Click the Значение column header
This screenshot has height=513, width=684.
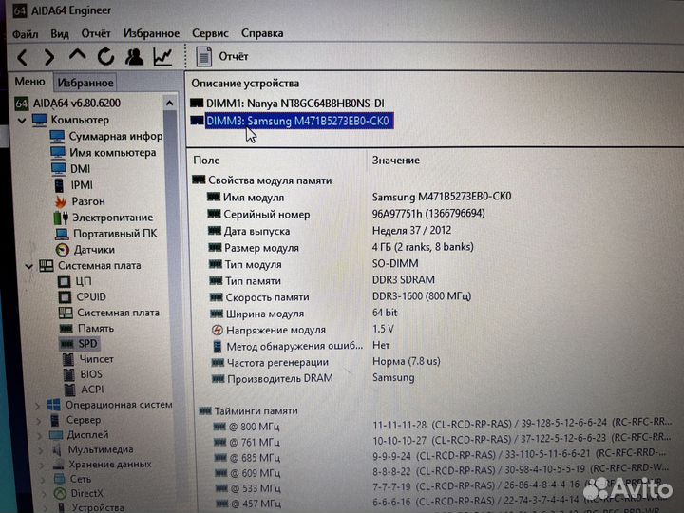tap(395, 161)
